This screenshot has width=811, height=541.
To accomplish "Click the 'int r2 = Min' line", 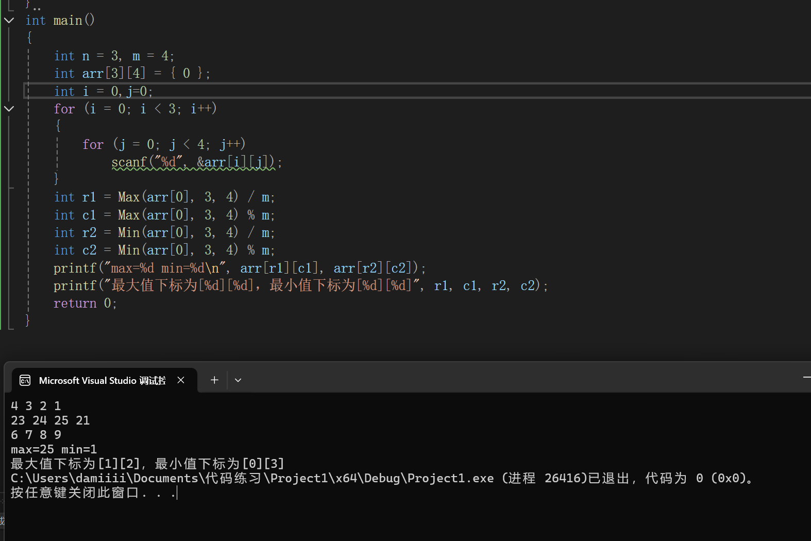I will [164, 232].
